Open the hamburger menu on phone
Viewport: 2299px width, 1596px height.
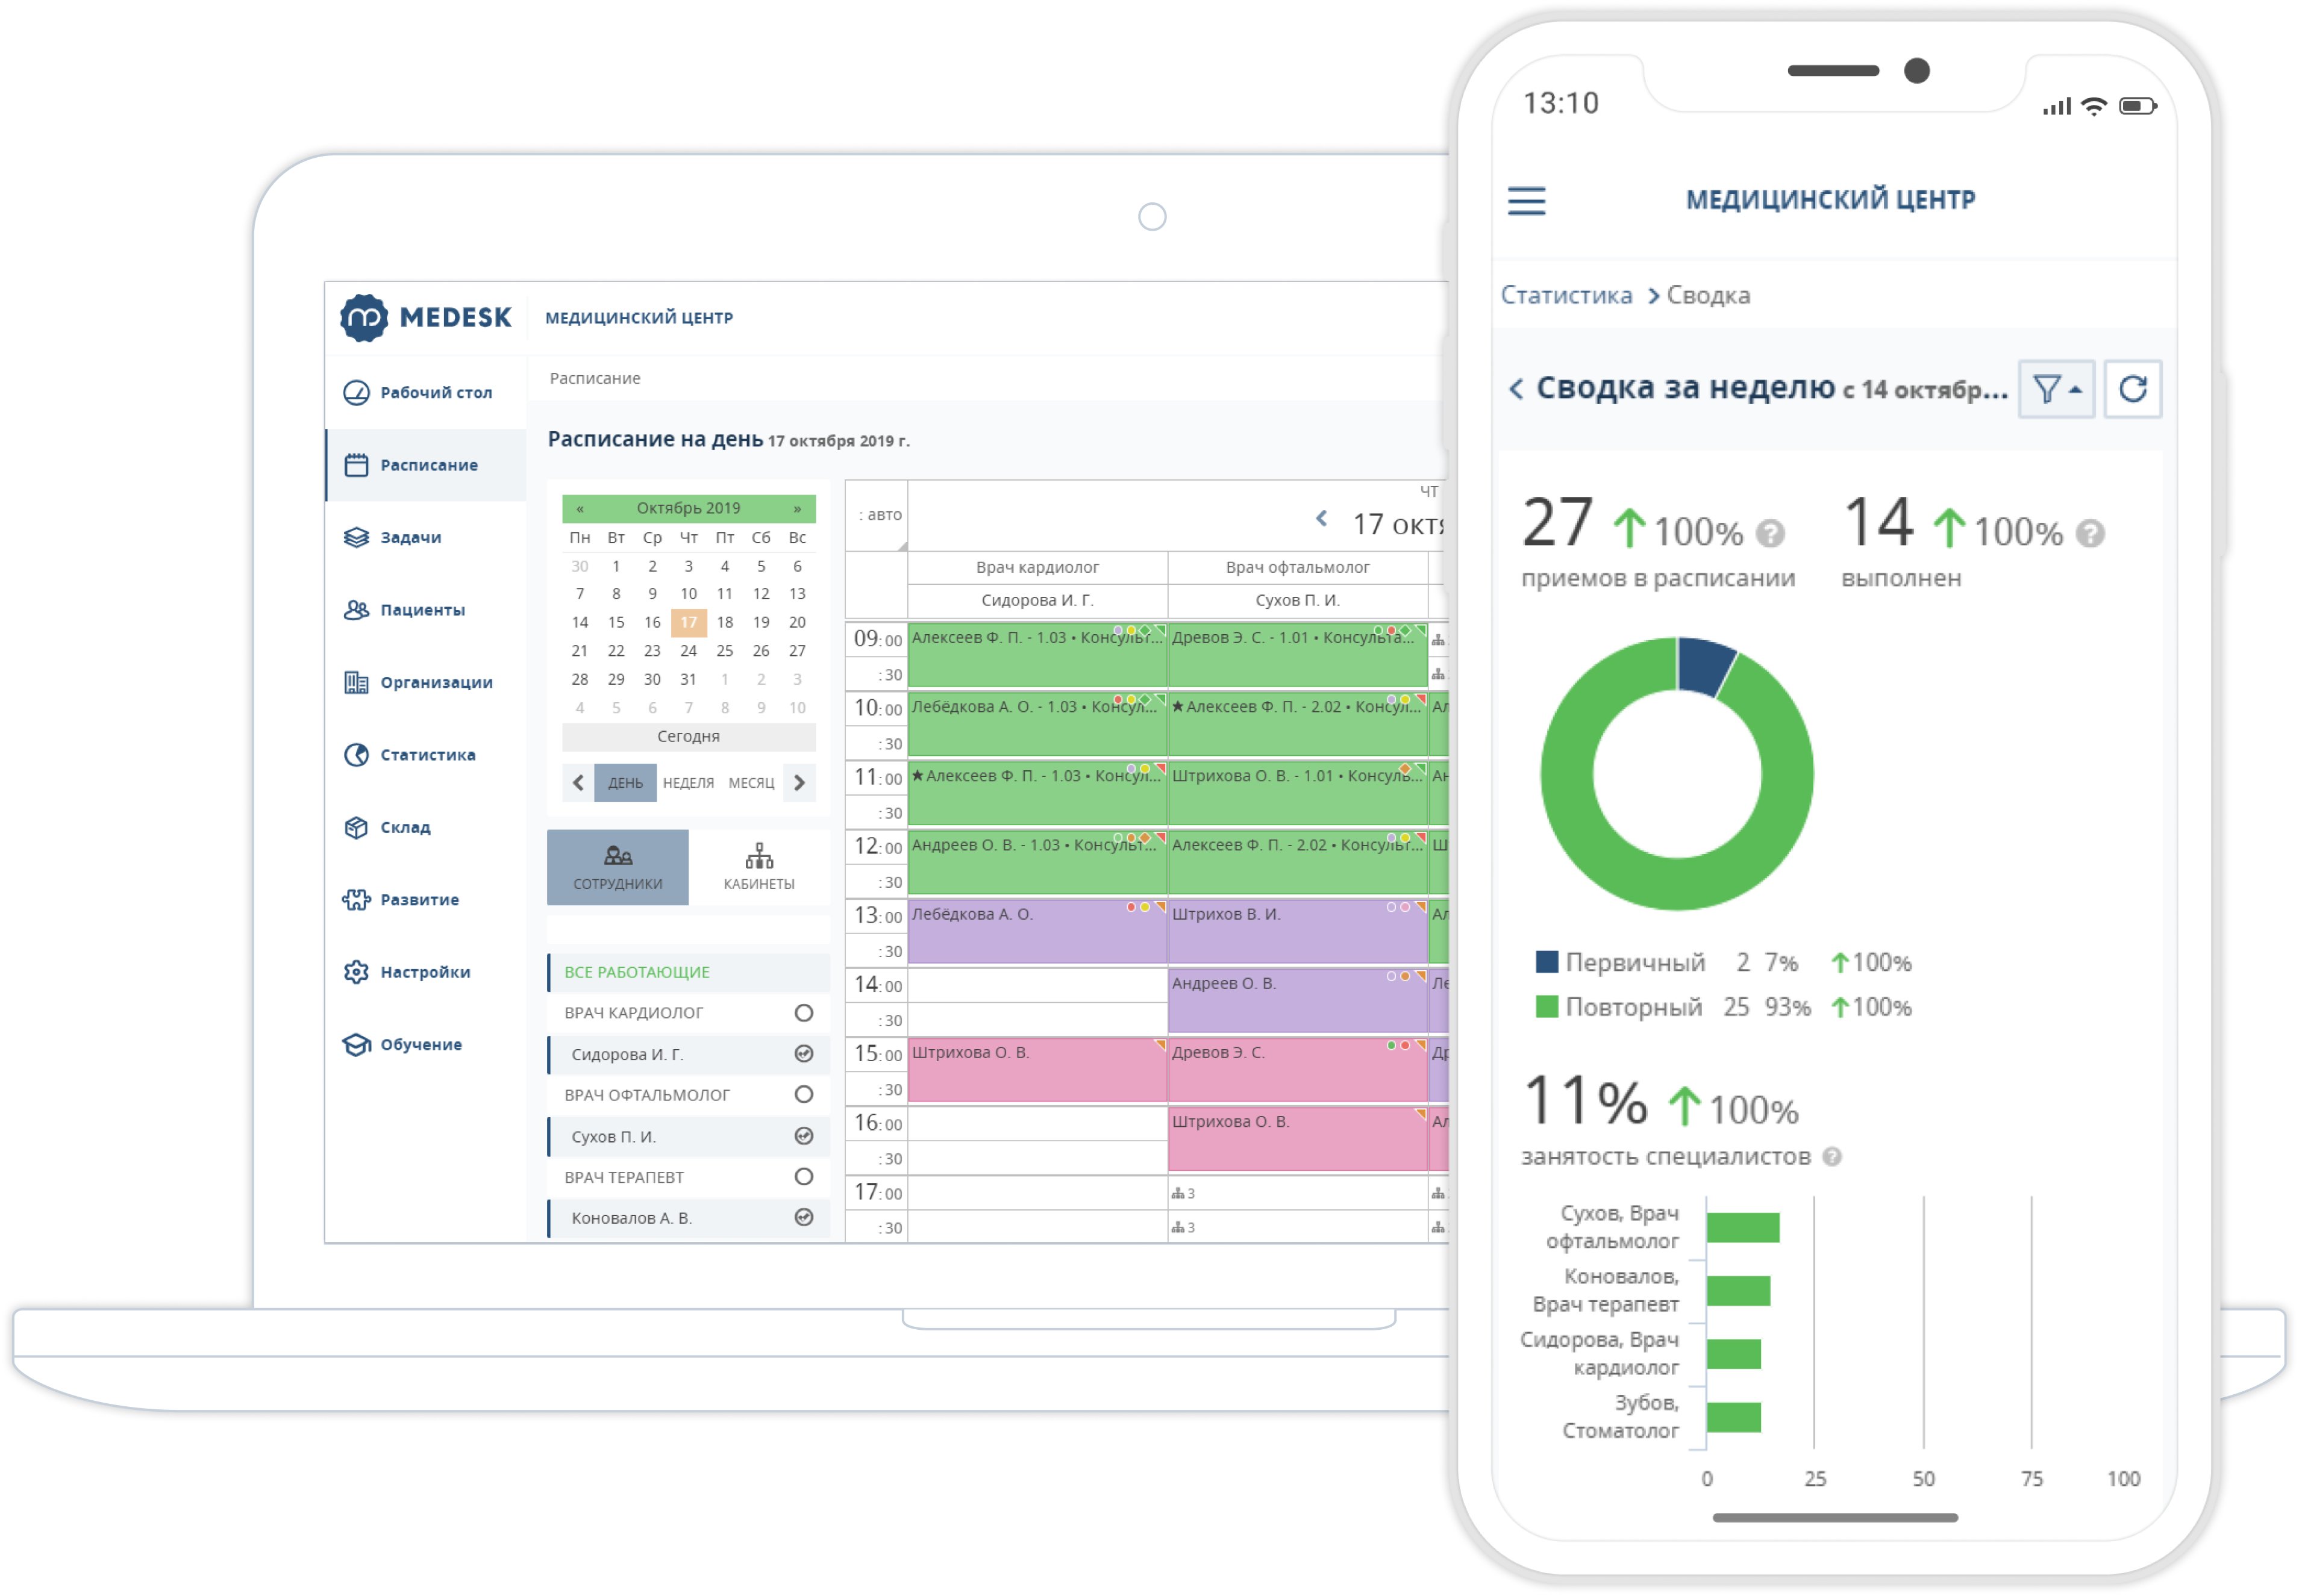1525,200
